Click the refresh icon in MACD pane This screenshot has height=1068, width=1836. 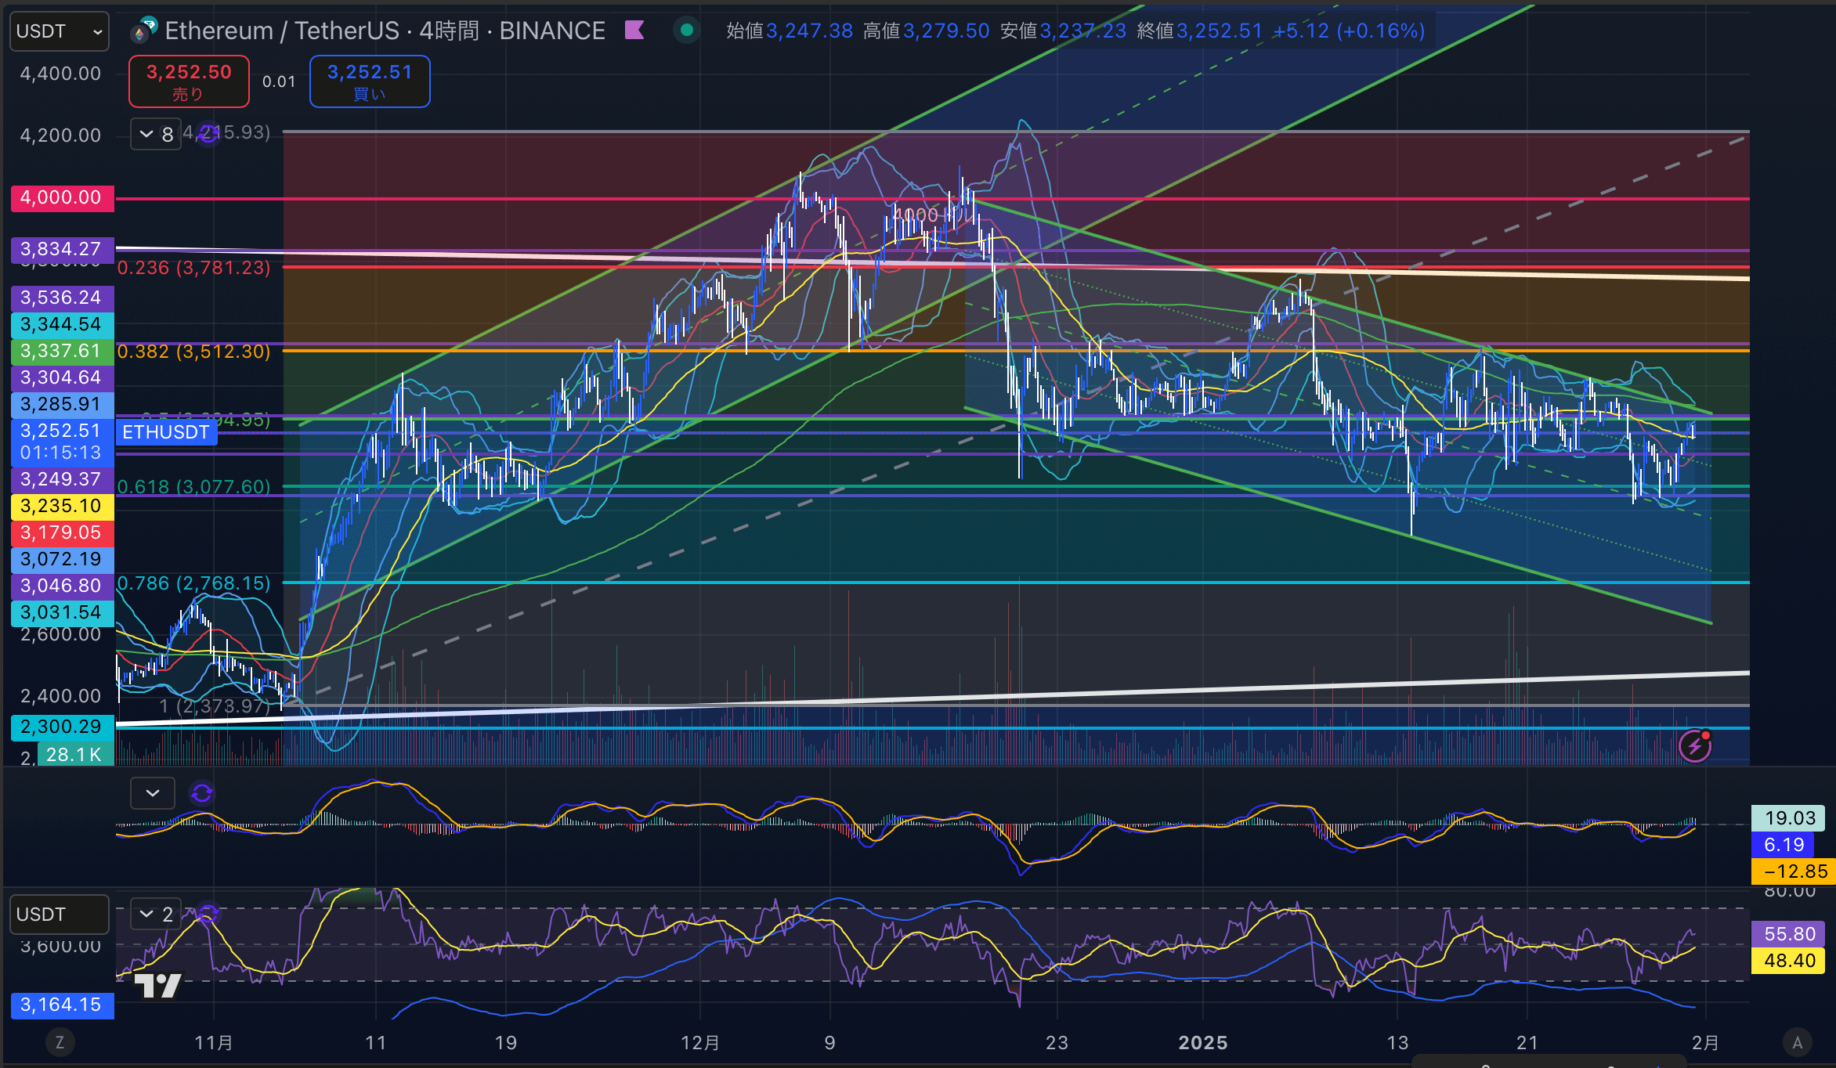(202, 793)
